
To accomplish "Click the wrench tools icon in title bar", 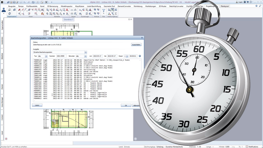I will click(46, 2).
